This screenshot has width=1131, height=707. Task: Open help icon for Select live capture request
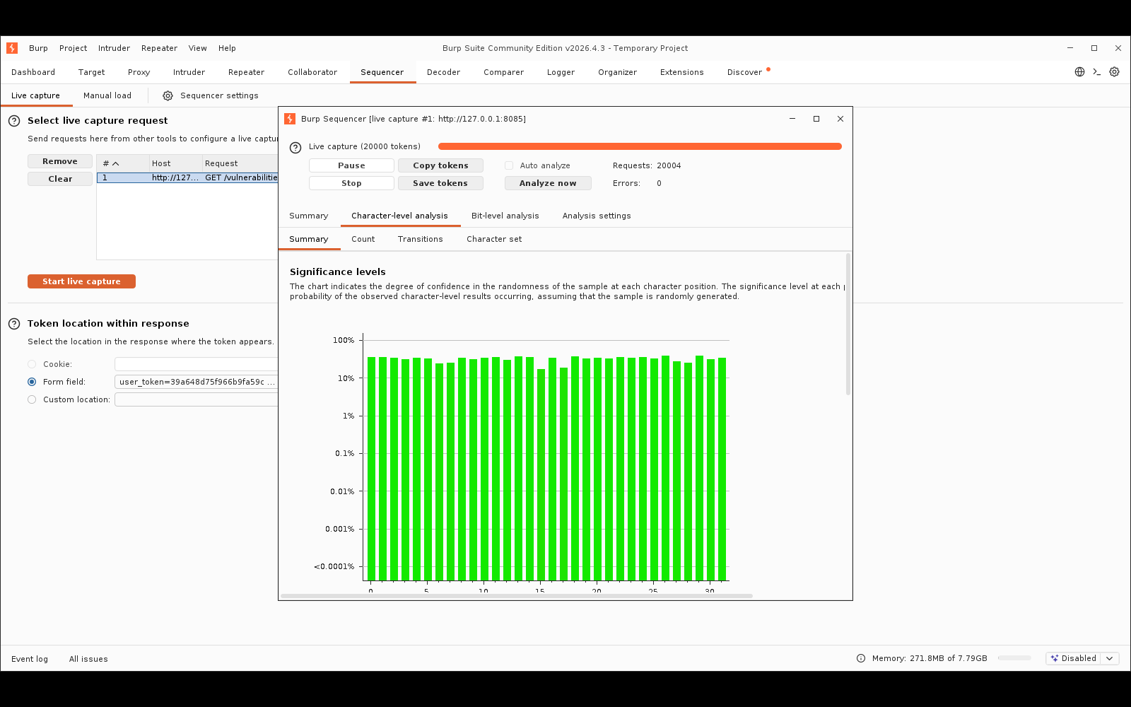click(x=14, y=121)
